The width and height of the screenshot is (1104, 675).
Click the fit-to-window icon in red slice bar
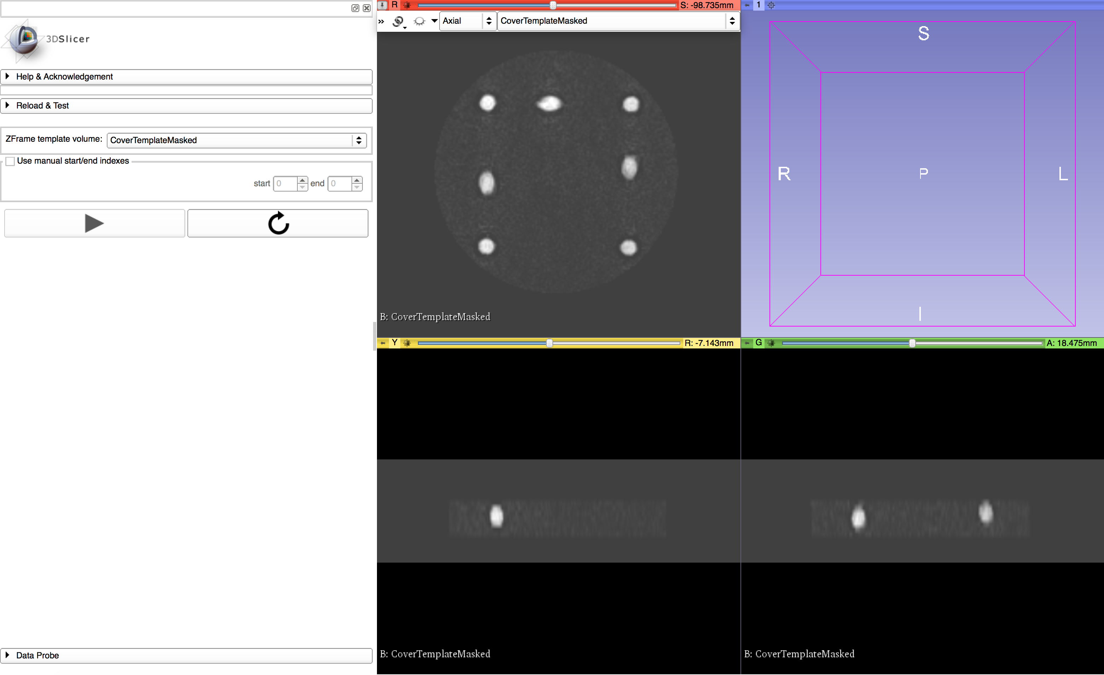407,5
